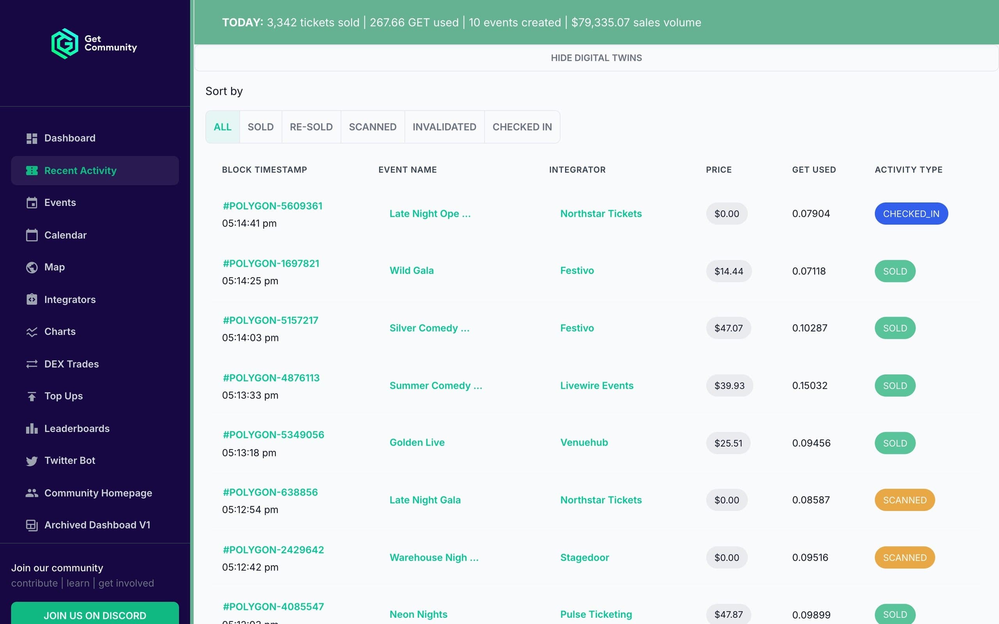The height and width of the screenshot is (624, 999).
Task: Open the Wild Gala event
Action: click(412, 271)
